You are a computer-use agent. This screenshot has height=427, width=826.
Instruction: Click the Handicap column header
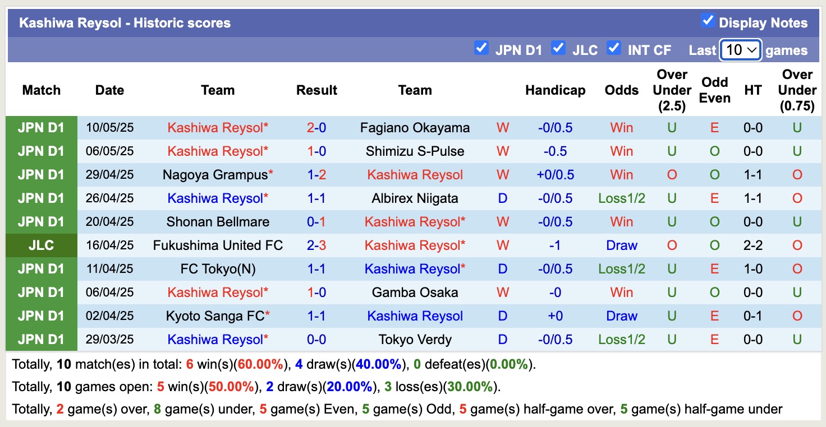(x=555, y=90)
